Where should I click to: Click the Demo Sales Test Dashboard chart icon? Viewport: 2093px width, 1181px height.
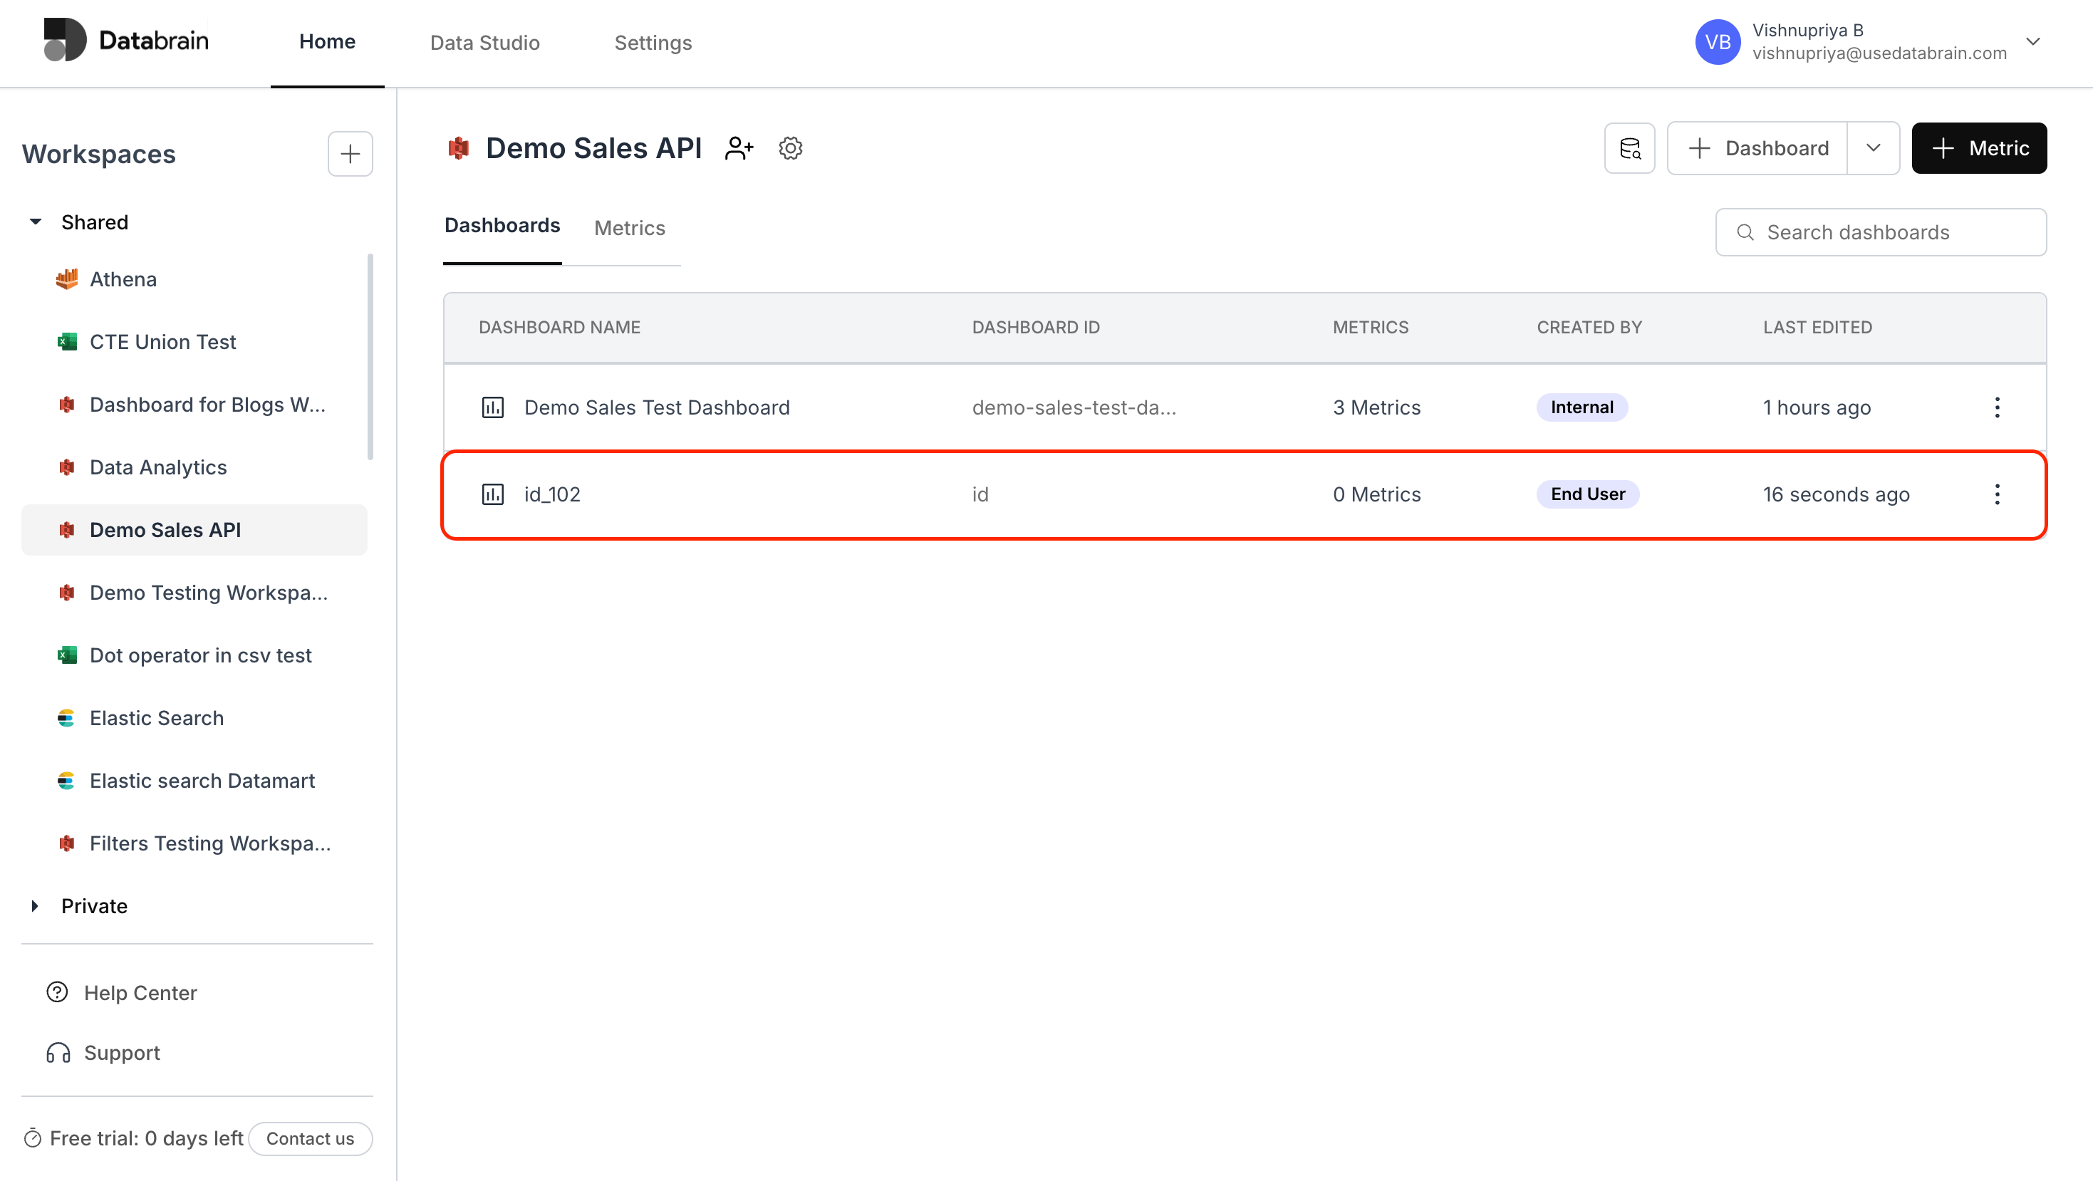point(493,407)
